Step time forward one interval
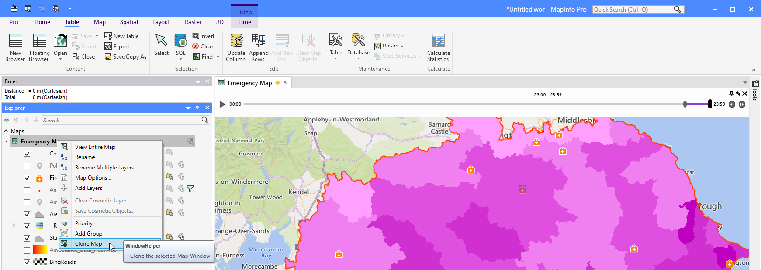 coord(742,104)
